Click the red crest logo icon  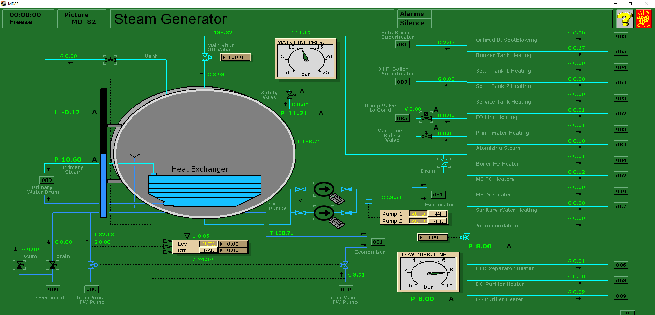643,19
